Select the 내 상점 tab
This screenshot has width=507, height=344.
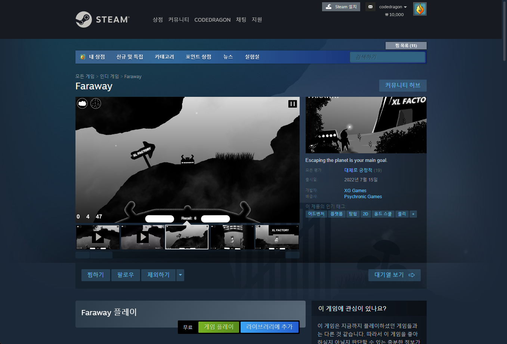click(93, 57)
